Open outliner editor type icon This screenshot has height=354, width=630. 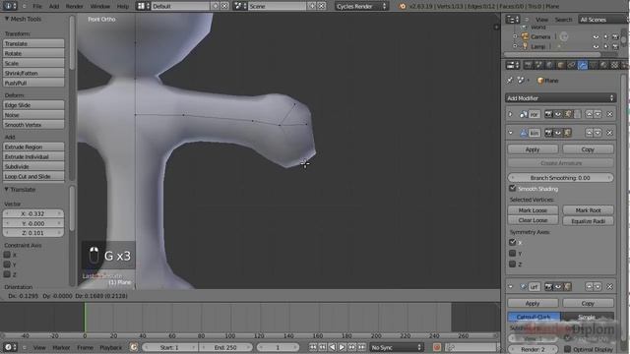point(512,20)
